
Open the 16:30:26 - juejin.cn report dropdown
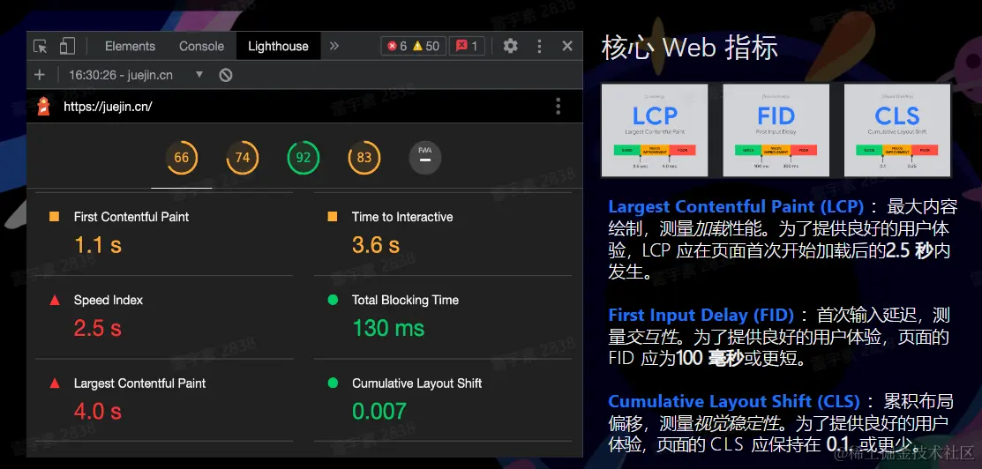pyautogui.click(x=137, y=75)
